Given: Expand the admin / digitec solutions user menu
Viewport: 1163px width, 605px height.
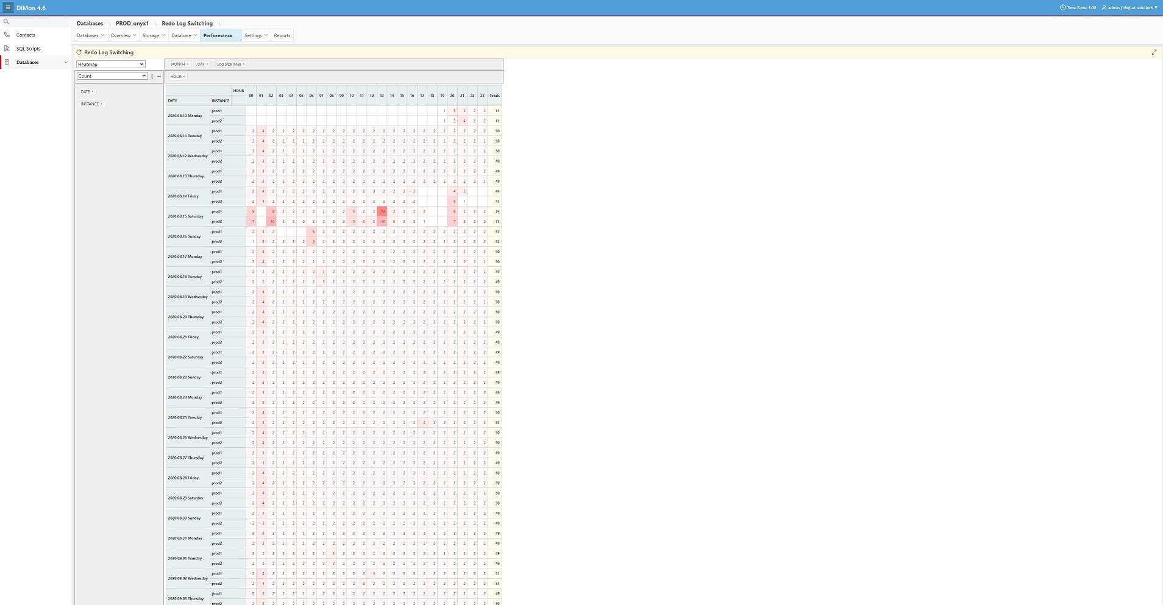Looking at the screenshot, I should pyautogui.click(x=1130, y=8).
